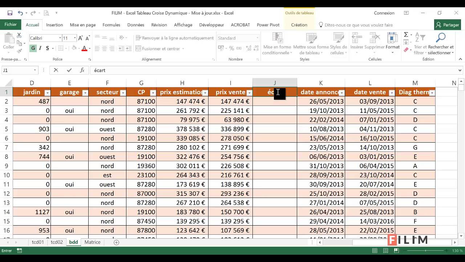This screenshot has width=465, height=262.
Task: Open the font size 11 dropdown
Action: click(75, 38)
